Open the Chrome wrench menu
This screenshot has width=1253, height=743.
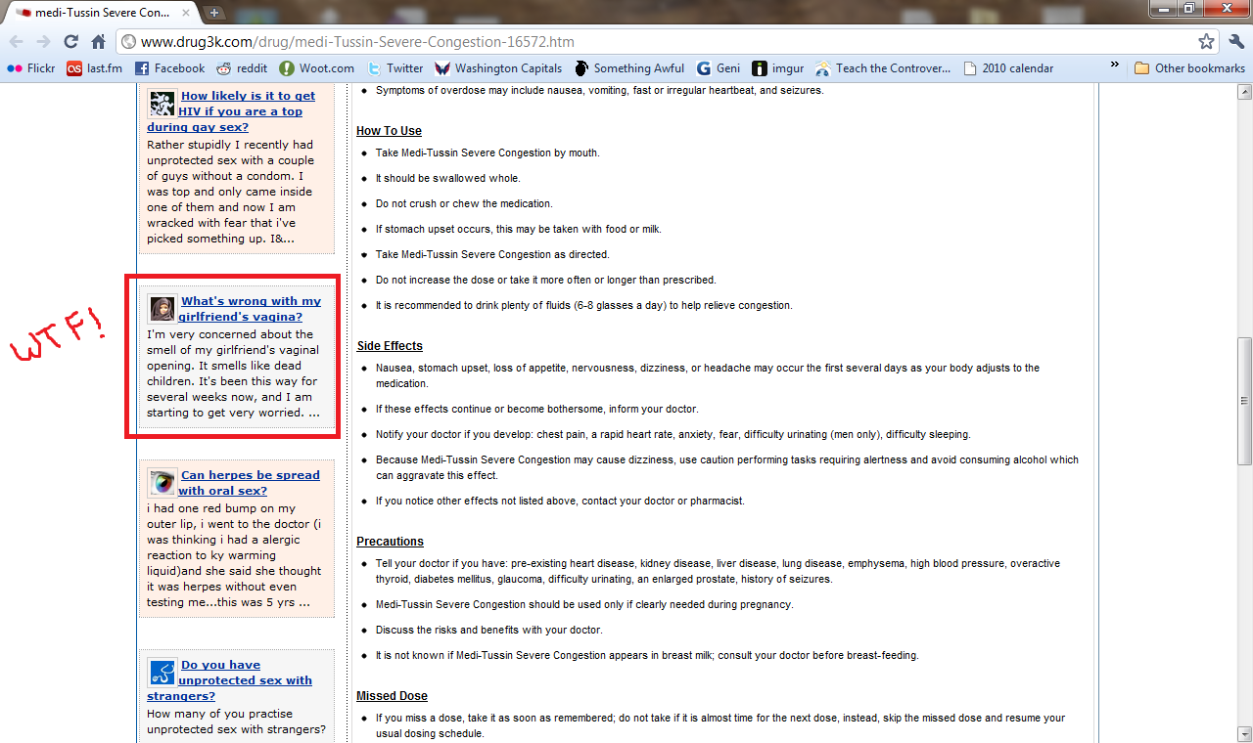coord(1236,41)
